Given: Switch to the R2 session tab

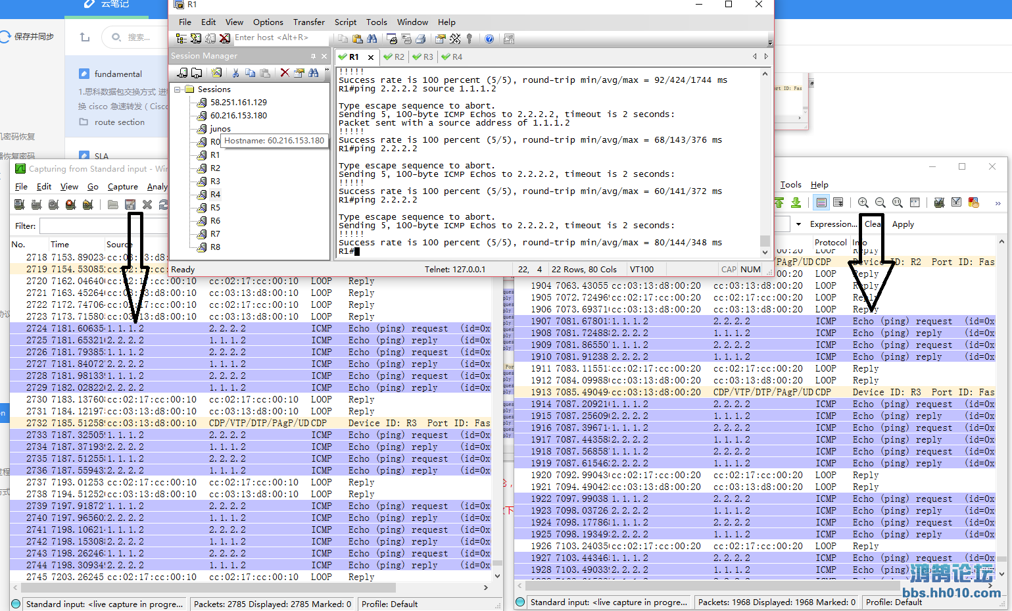Looking at the screenshot, I should pyautogui.click(x=394, y=57).
